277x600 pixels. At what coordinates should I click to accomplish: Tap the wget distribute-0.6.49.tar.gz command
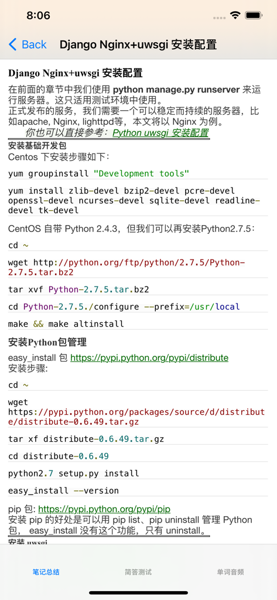pyautogui.click(x=136, y=412)
